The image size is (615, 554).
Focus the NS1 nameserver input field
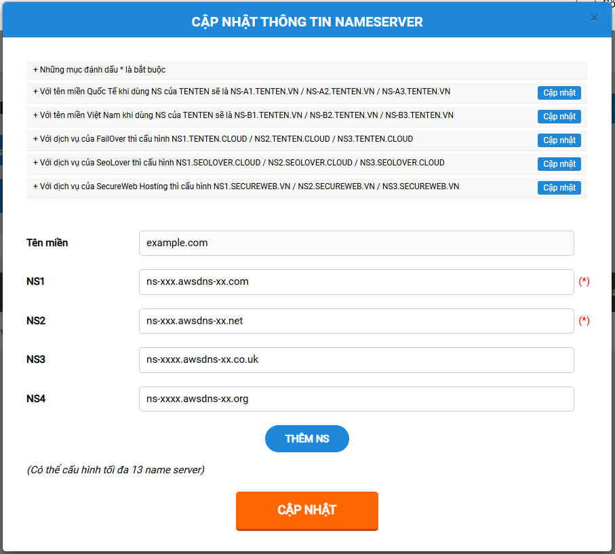coord(356,282)
